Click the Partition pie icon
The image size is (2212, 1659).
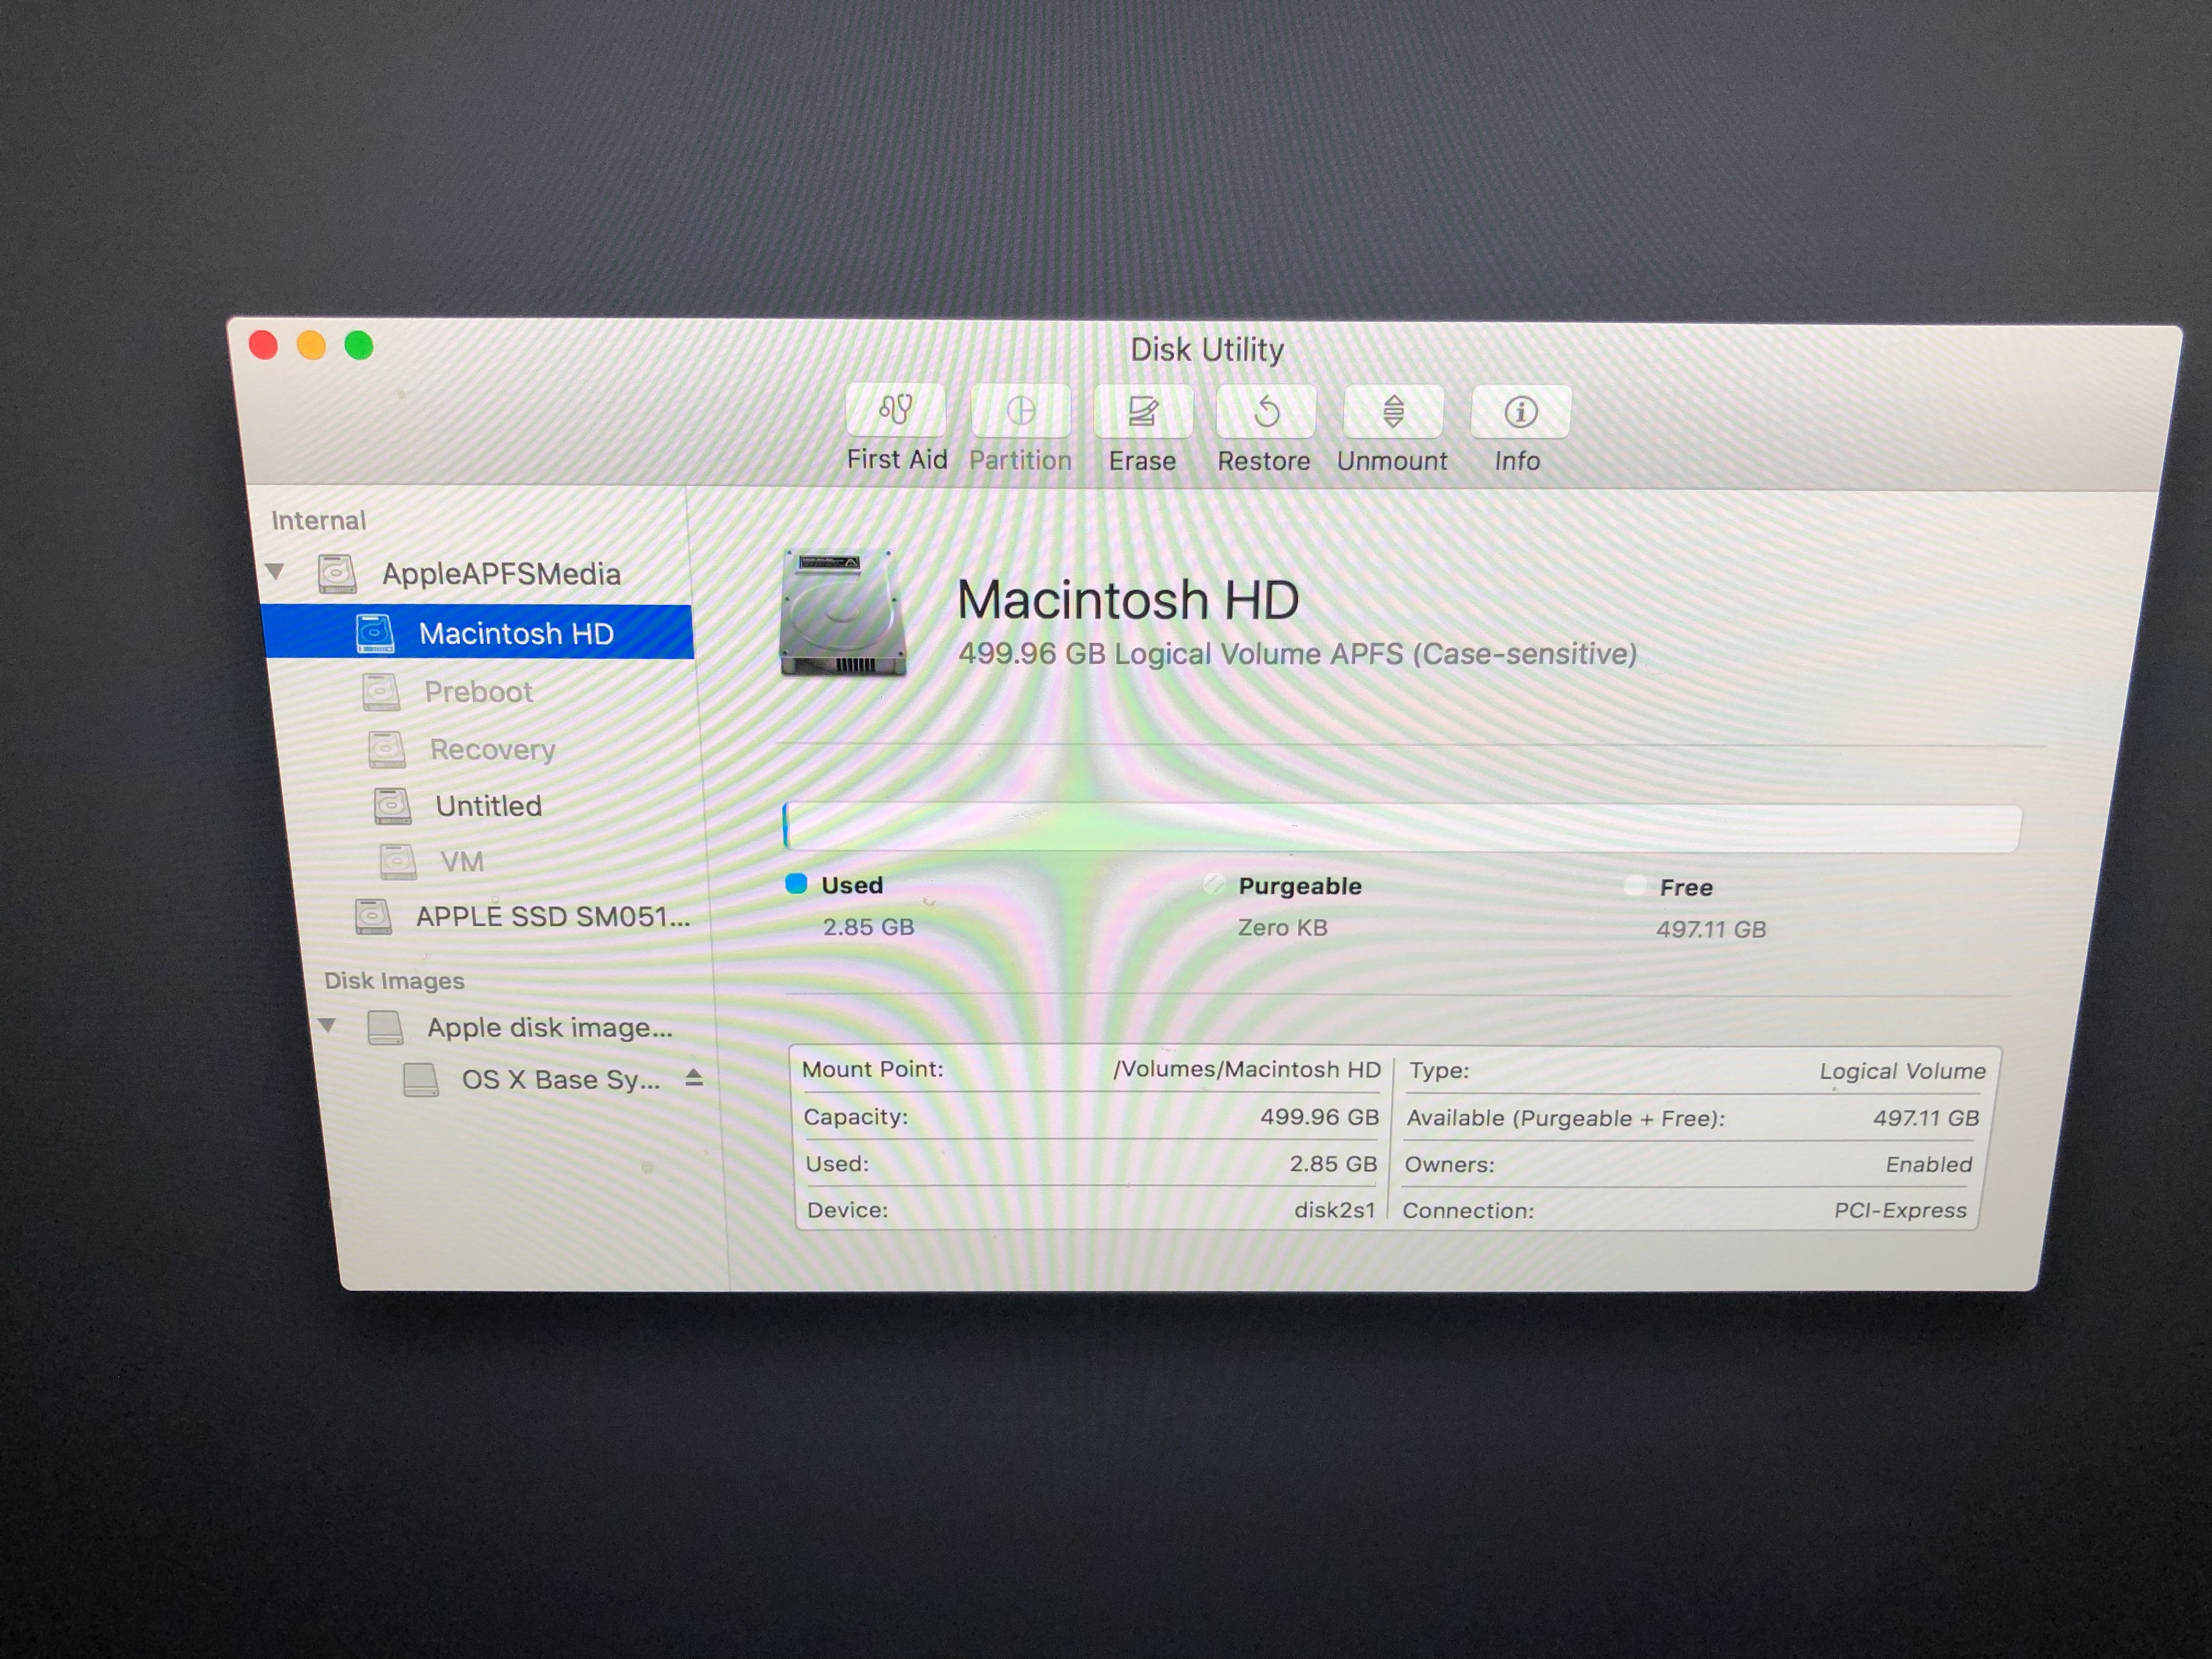point(1020,411)
